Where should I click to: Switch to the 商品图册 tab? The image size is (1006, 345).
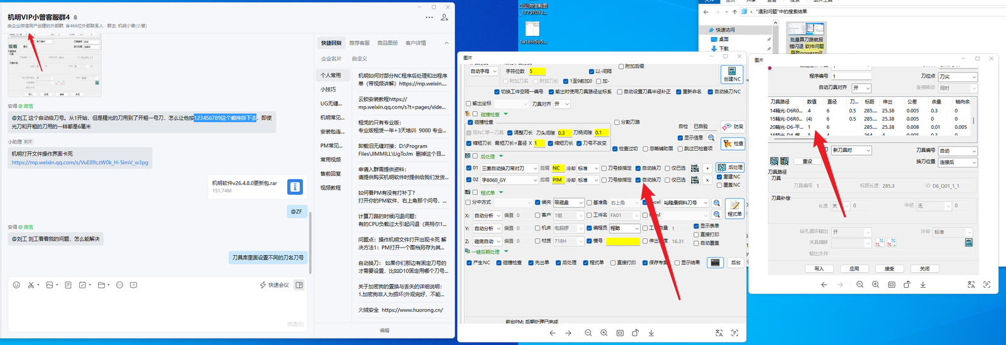(387, 43)
